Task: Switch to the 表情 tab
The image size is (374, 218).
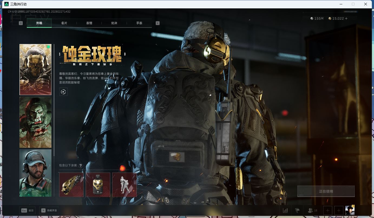Action: coord(89,23)
